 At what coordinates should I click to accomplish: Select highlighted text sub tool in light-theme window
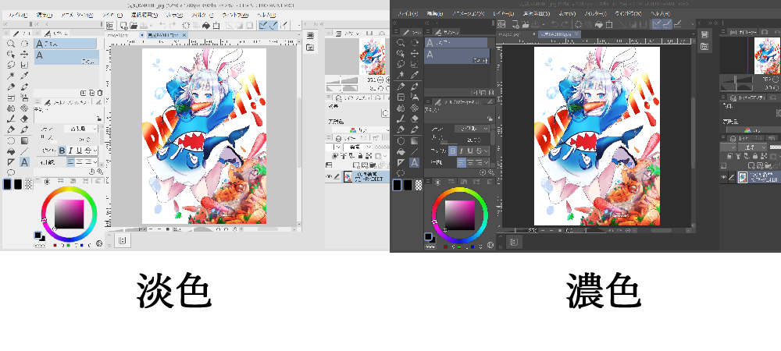click(66, 57)
